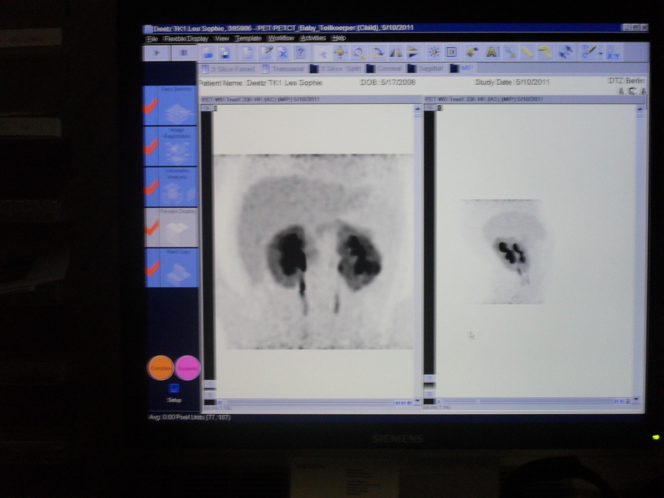Open Setup below the workflow buttons
The width and height of the screenshot is (664, 498).
tap(174, 393)
